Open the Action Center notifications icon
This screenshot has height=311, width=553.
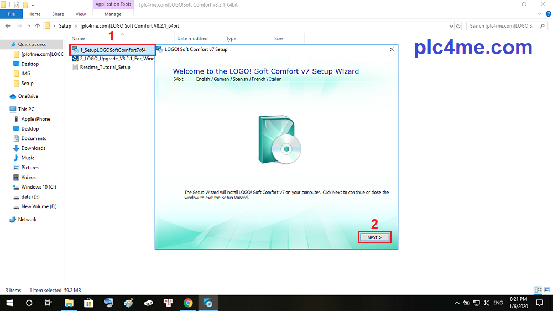coord(540,303)
